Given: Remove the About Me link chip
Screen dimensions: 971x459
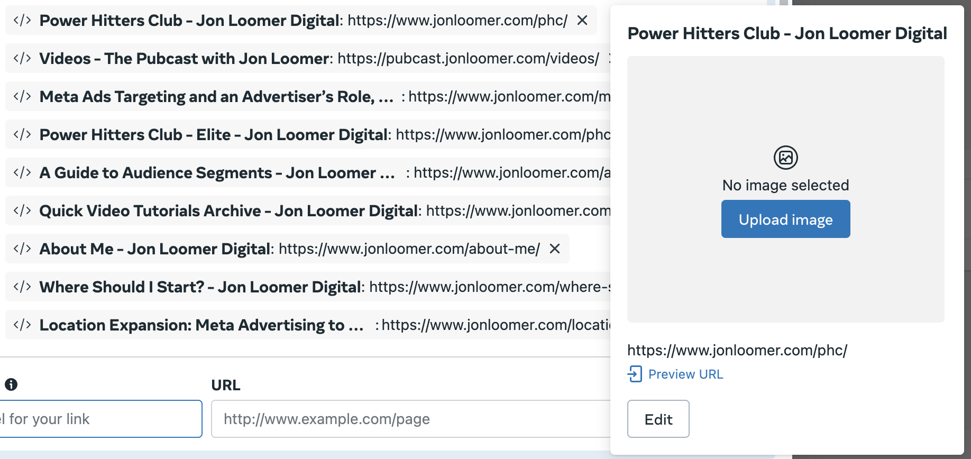Looking at the screenshot, I should [555, 249].
